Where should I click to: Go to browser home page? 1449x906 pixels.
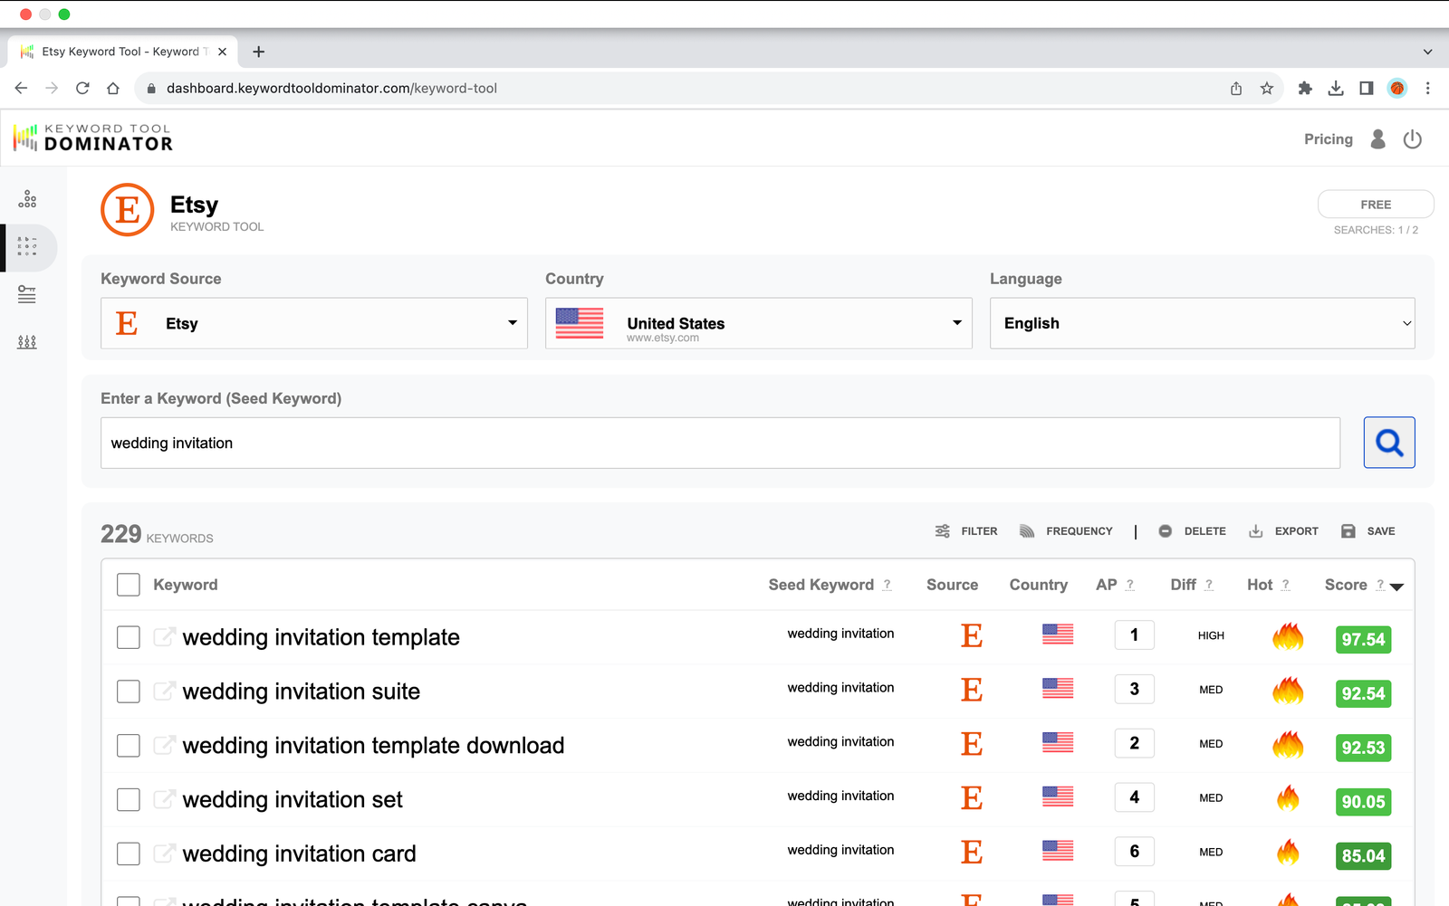pos(113,88)
